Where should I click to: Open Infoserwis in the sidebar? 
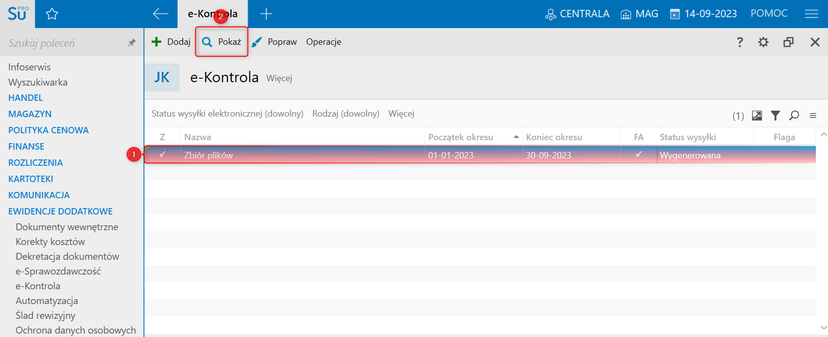(x=29, y=67)
